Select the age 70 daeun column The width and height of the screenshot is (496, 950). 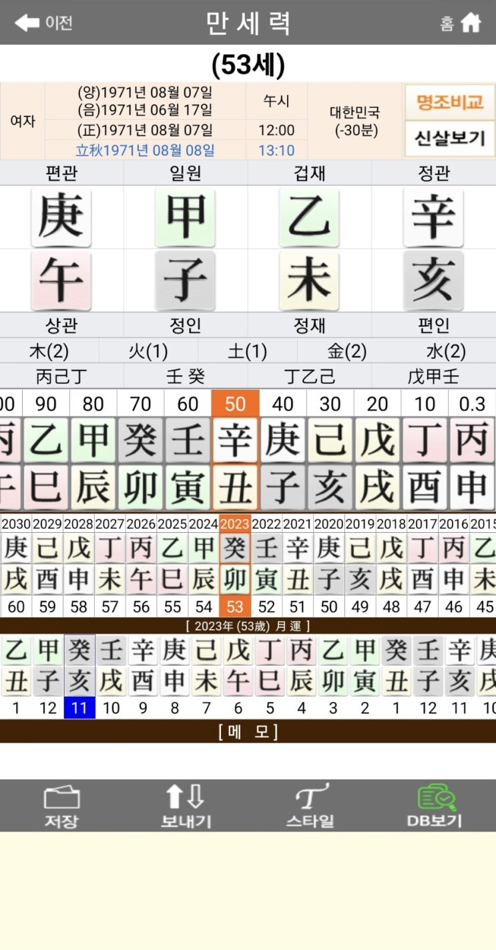[x=140, y=450]
